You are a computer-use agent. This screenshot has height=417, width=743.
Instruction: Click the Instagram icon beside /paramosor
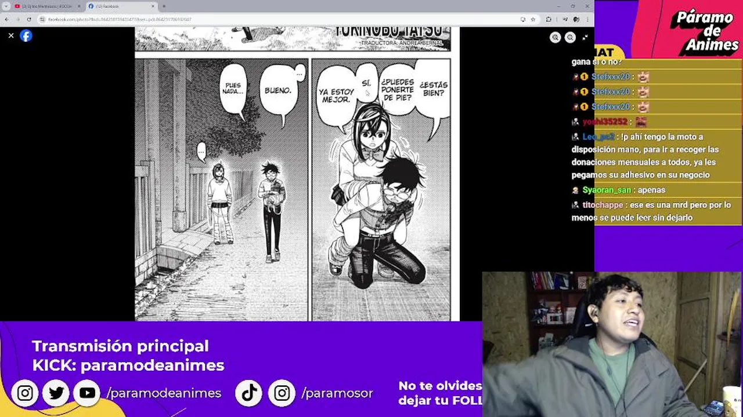282,393
